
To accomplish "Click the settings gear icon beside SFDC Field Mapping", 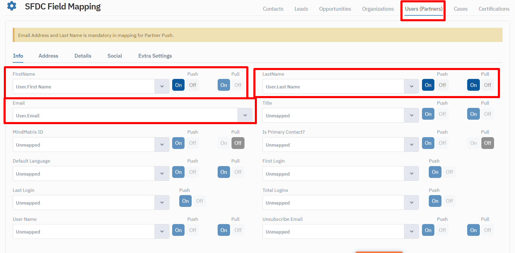I will [12, 6].
